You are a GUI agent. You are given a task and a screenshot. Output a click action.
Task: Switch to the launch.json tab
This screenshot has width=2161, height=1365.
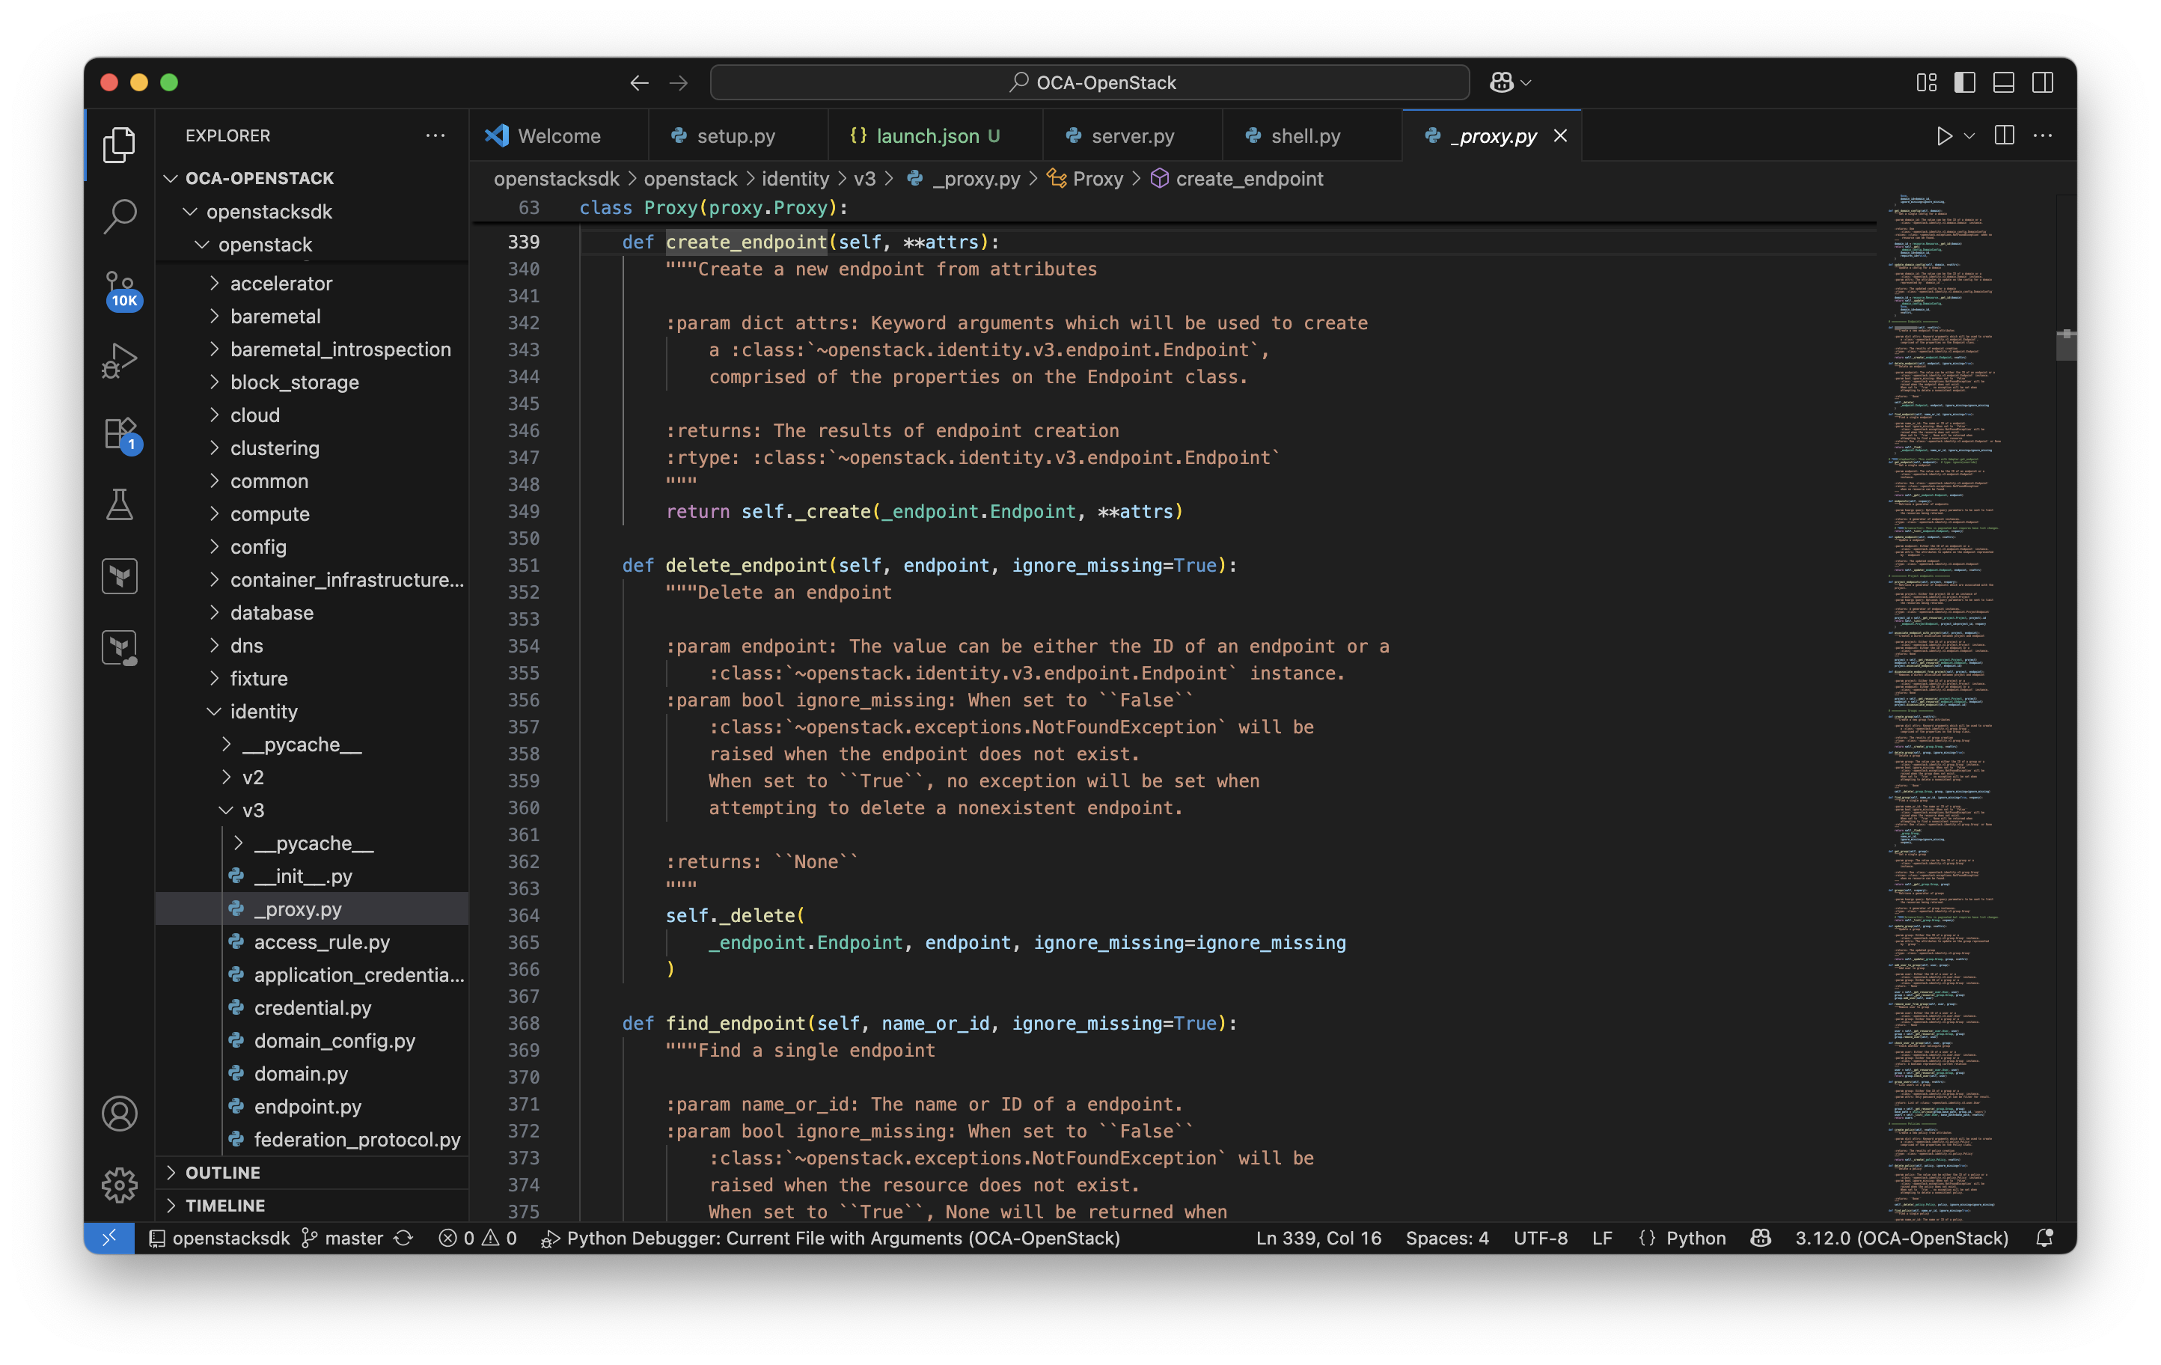point(926,135)
